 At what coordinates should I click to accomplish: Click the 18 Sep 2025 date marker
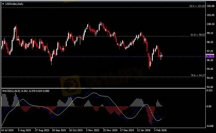(59, 130)
